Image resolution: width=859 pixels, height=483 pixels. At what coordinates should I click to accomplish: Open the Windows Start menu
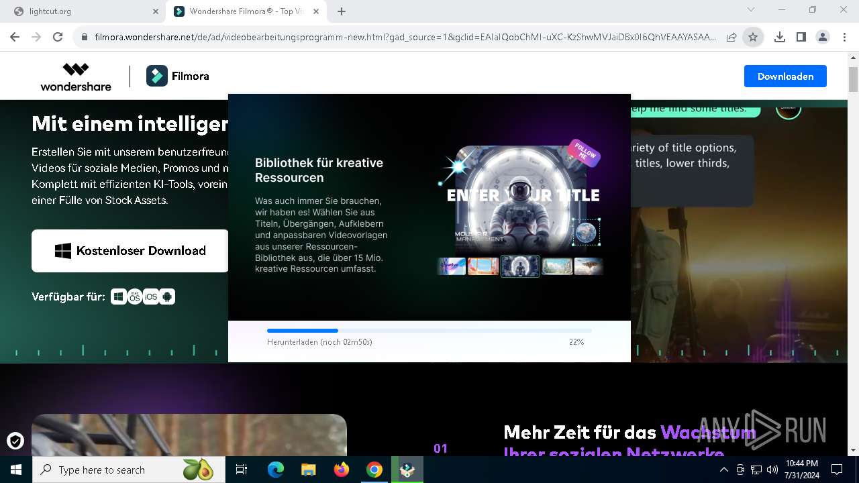(x=16, y=470)
